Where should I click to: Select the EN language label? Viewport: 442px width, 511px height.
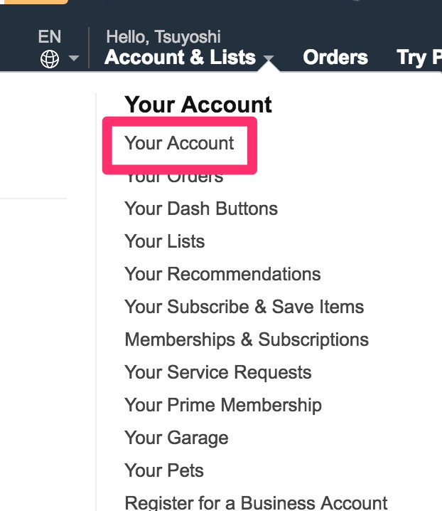pos(50,36)
